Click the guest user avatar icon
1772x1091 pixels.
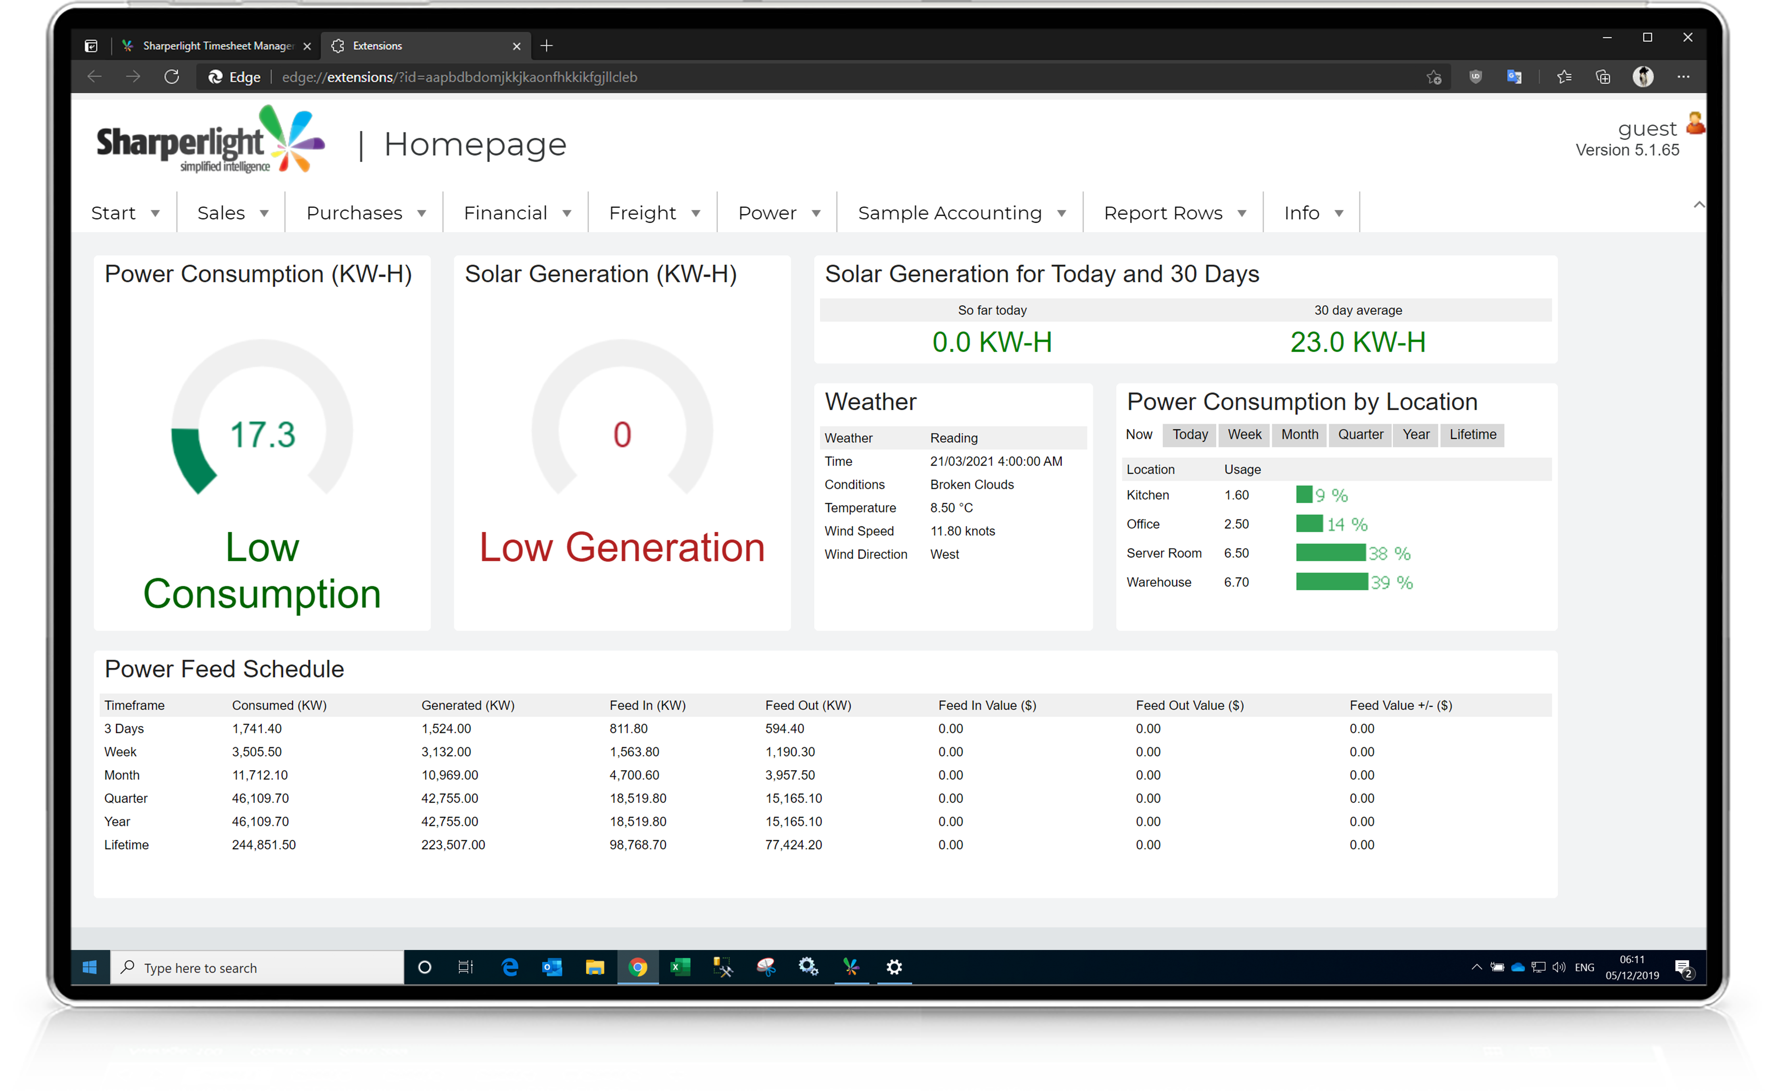tap(1695, 124)
